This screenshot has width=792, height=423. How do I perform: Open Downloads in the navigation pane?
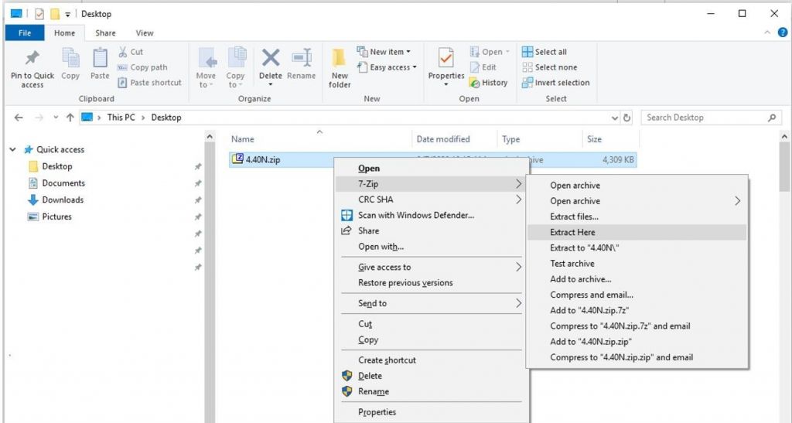[x=62, y=200]
